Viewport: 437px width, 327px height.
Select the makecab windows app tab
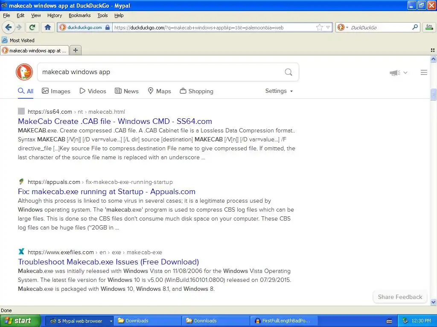coord(35,51)
